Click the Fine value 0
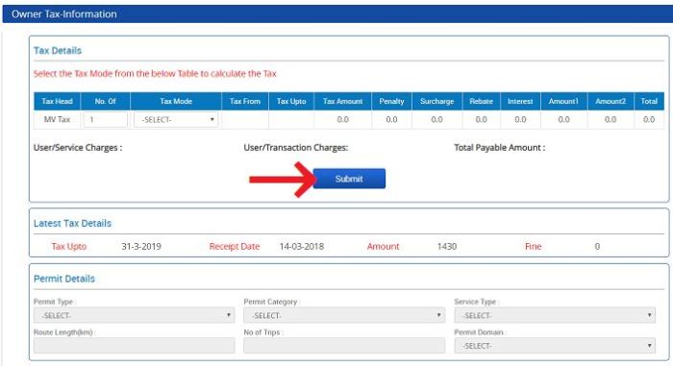 [x=597, y=246]
